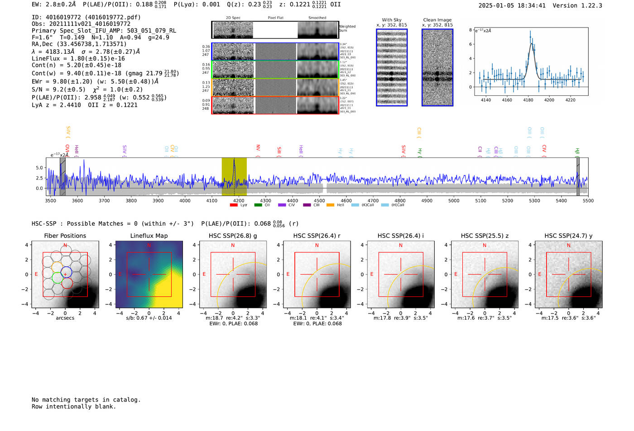The height and width of the screenshot is (431, 634).
Task: Click the blue fiber circle in Fiber Positions
Action: pos(66,272)
